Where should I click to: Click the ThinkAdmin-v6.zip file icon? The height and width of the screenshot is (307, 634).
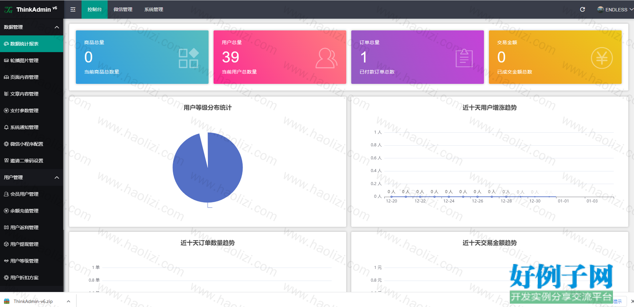click(x=7, y=301)
